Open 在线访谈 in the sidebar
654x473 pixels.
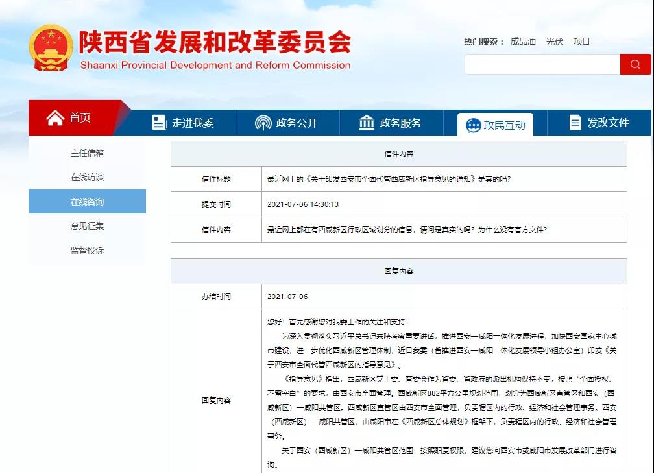click(x=87, y=177)
